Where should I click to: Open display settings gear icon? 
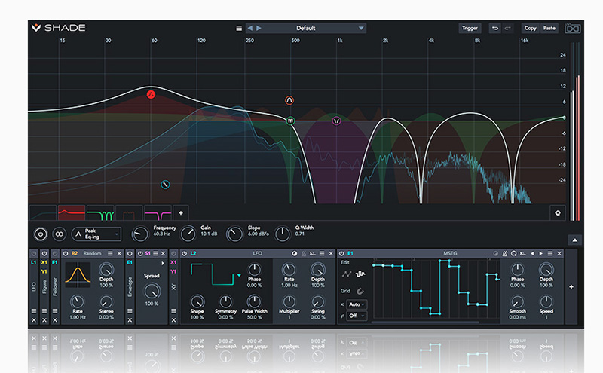click(558, 213)
